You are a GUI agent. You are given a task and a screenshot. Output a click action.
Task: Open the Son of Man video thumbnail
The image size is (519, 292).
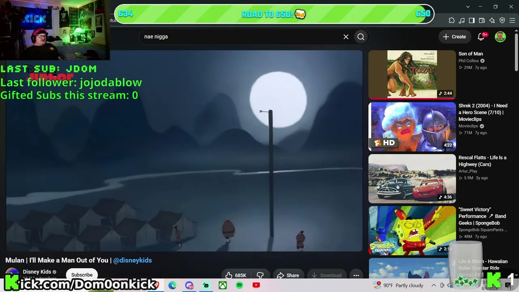(x=412, y=75)
